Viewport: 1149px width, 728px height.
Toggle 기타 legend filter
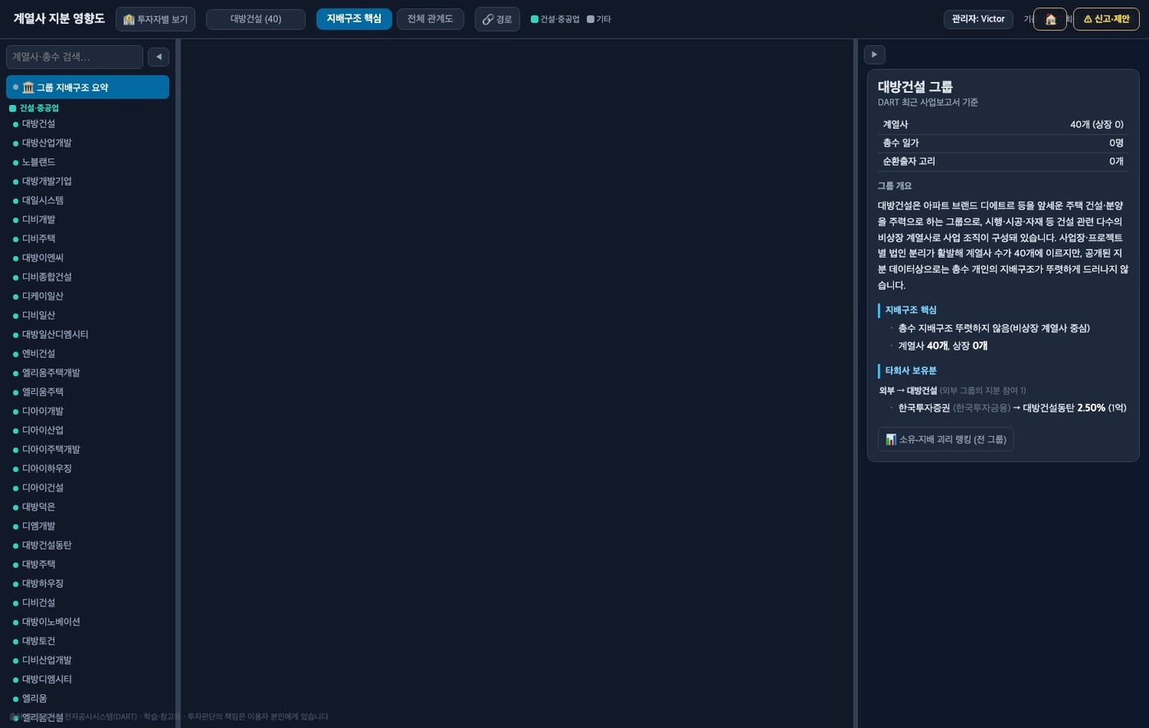tap(599, 19)
